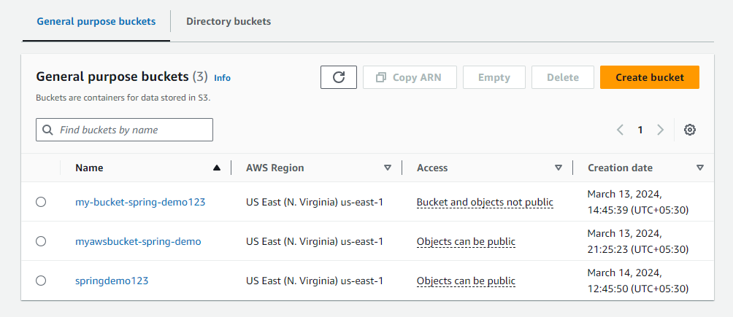Image resolution: width=733 pixels, height=317 pixels.
Task: Go to next page arrow
Action: point(661,130)
